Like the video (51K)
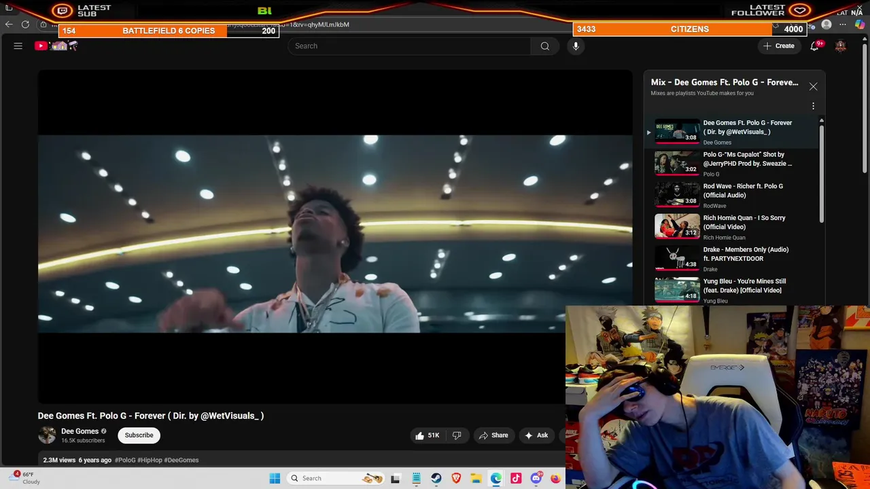870x489 pixels. point(428,435)
